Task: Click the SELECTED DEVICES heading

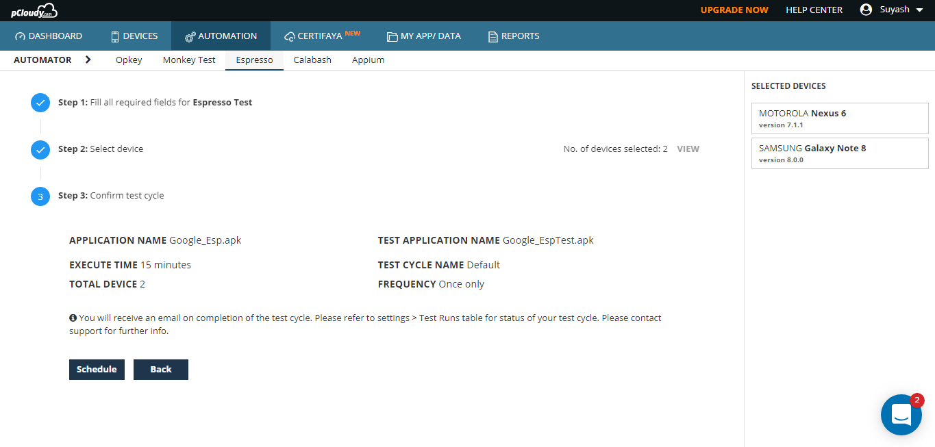Action: (x=788, y=86)
